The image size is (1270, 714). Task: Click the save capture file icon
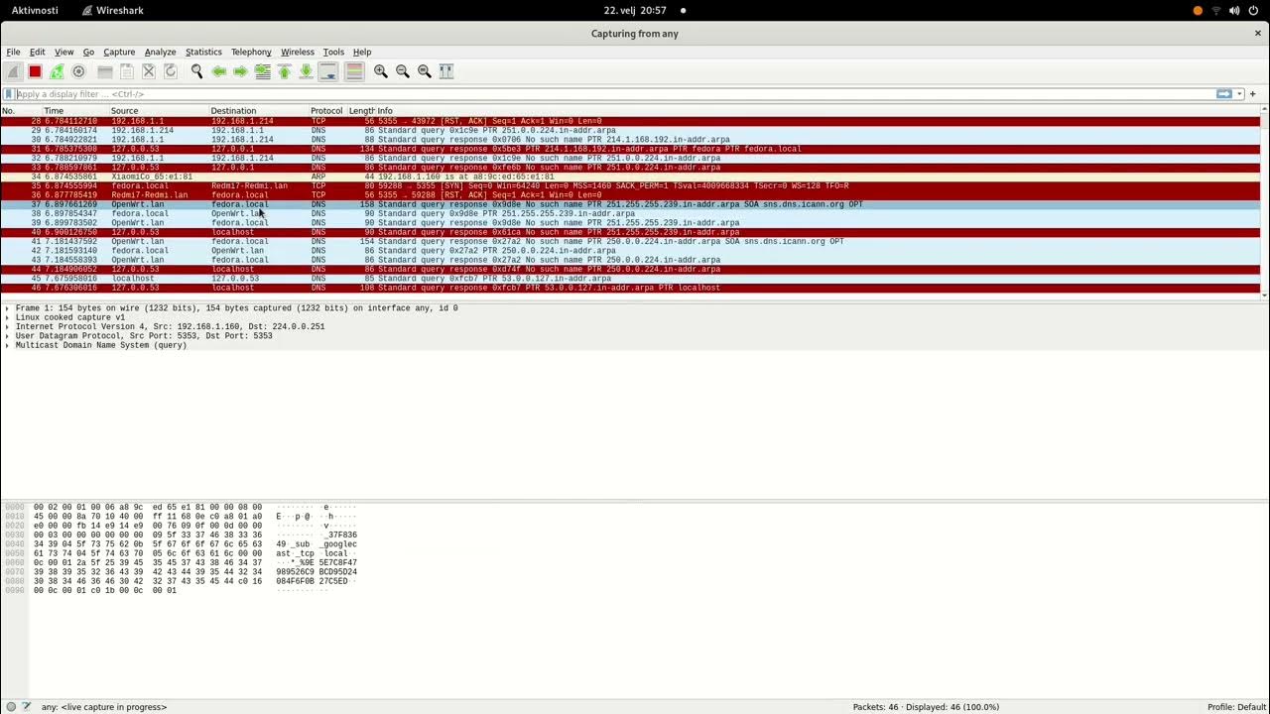tap(126, 71)
